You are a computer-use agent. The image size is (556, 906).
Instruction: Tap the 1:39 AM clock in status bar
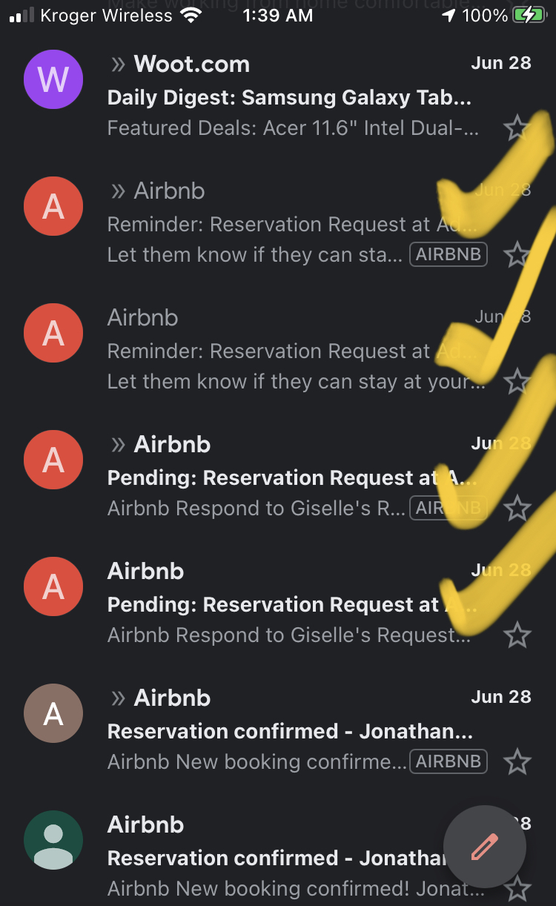(x=278, y=16)
